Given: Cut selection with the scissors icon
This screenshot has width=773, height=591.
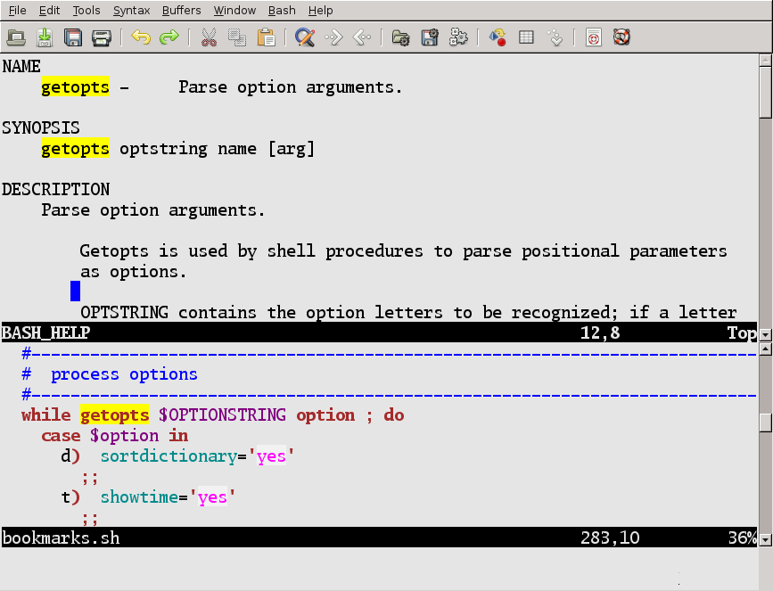Looking at the screenshot, I should tap(209, 37).
